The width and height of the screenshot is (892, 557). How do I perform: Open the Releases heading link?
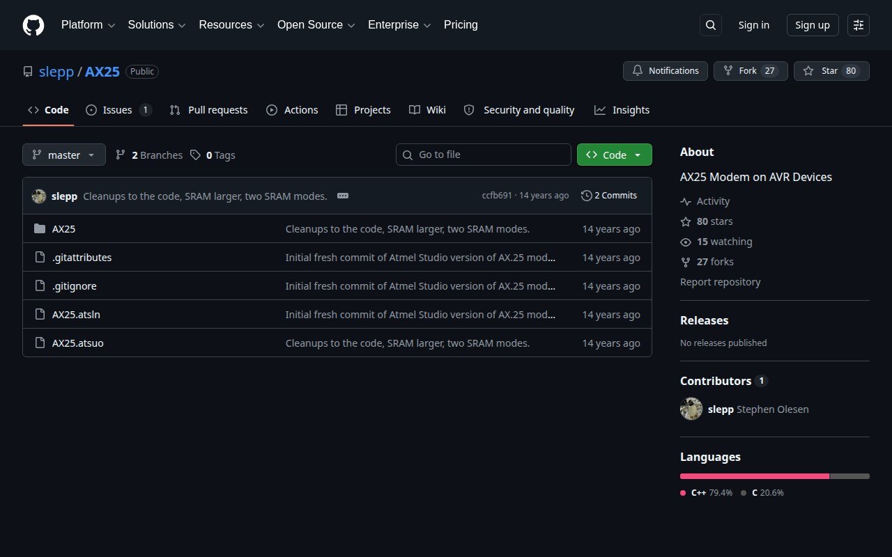(704, 320)
